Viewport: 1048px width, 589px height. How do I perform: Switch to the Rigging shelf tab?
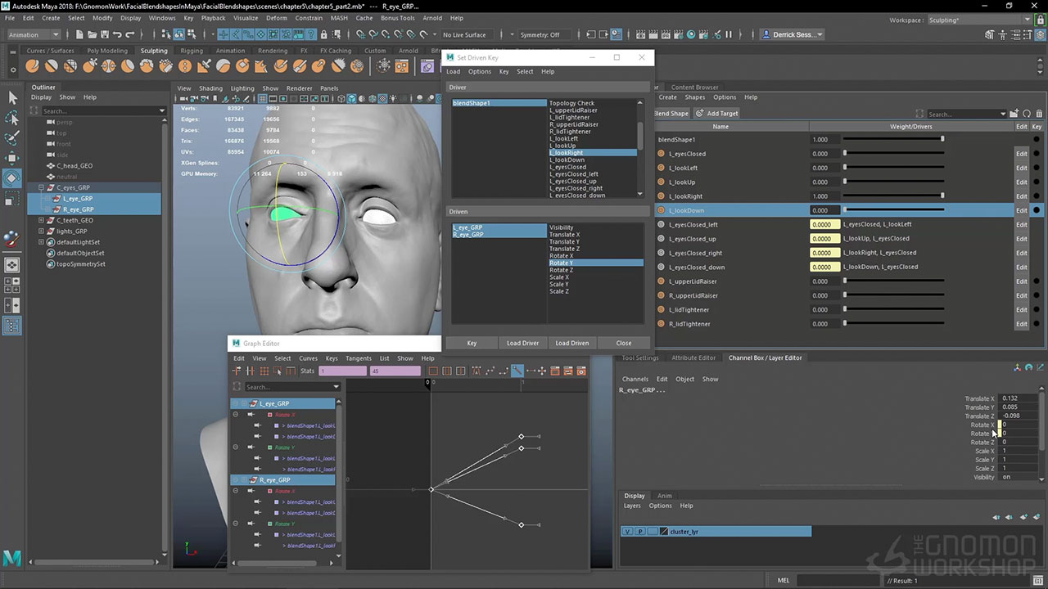[x=192, y=51]
